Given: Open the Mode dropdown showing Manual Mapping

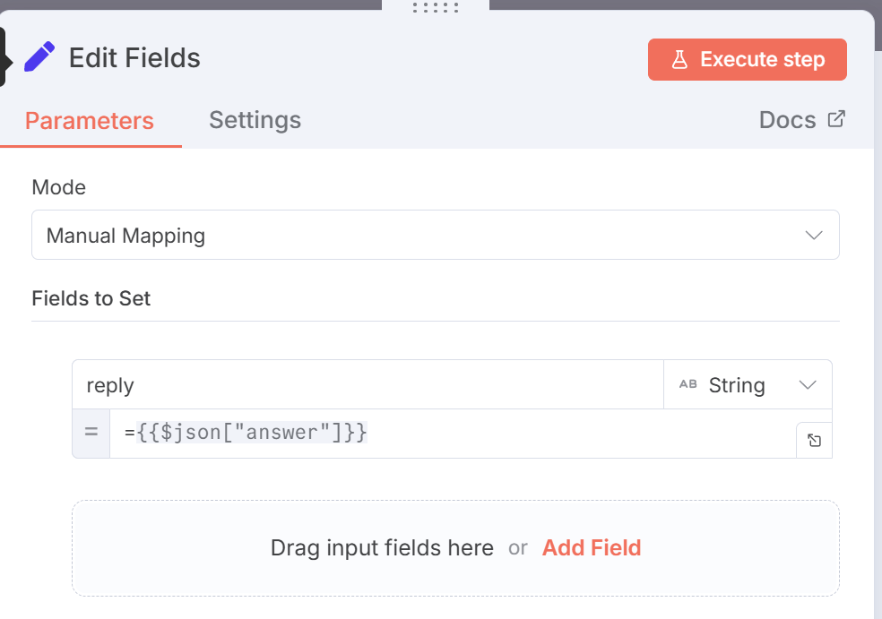Looking at the screenshot, I should click(x=421, y=236).
